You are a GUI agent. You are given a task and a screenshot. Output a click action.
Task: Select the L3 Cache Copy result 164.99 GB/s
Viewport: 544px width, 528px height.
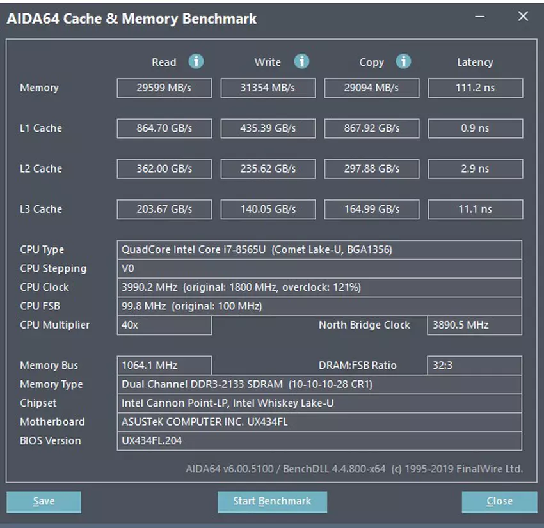pos(371,209)
